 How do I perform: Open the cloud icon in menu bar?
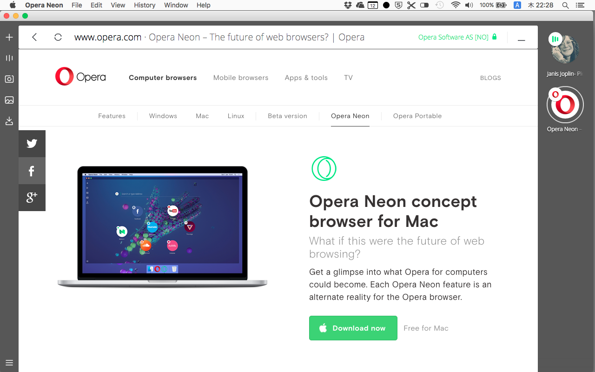(360, 5)
